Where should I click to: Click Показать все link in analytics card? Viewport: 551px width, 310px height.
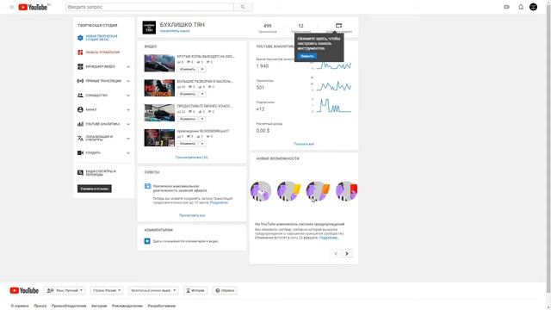pos(304,144)
